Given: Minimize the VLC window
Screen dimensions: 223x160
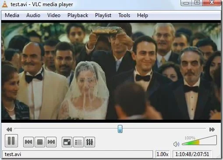Looking at the screenshot, I should point(186,3).
